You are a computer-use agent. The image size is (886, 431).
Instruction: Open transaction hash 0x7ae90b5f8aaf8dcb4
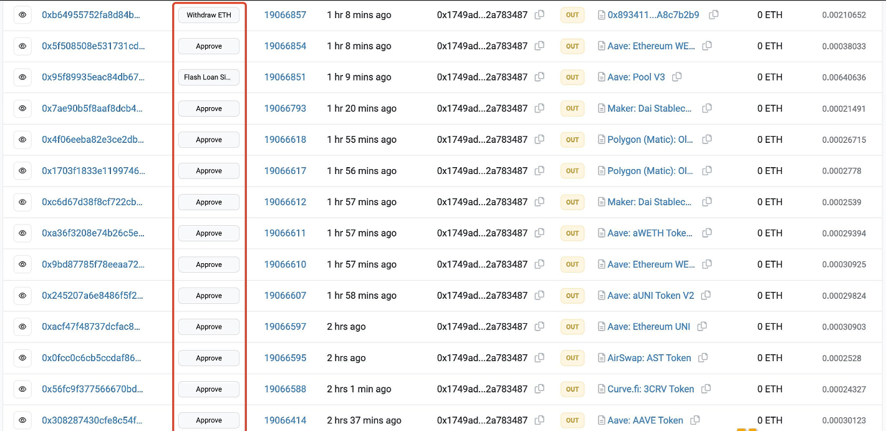[93, 109]
